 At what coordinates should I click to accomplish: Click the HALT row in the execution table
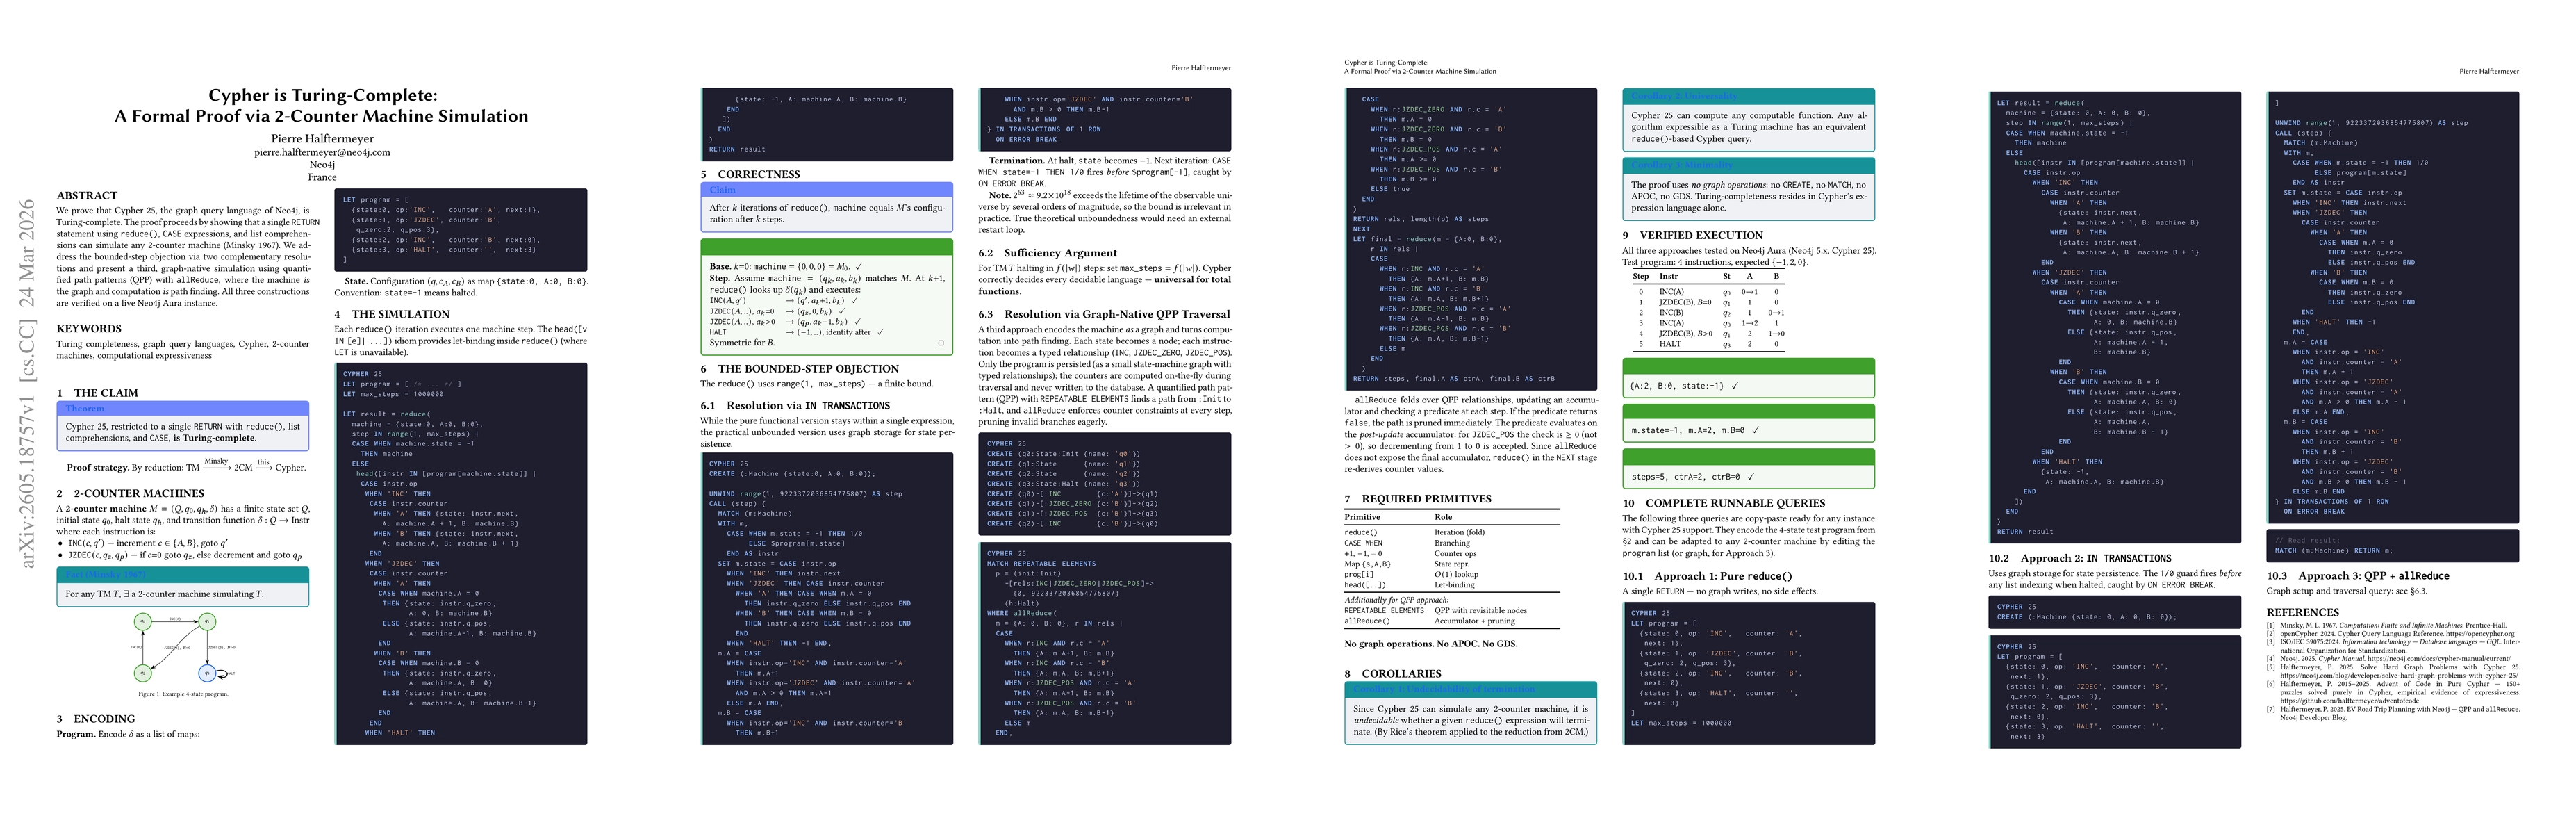point(1710,344)
